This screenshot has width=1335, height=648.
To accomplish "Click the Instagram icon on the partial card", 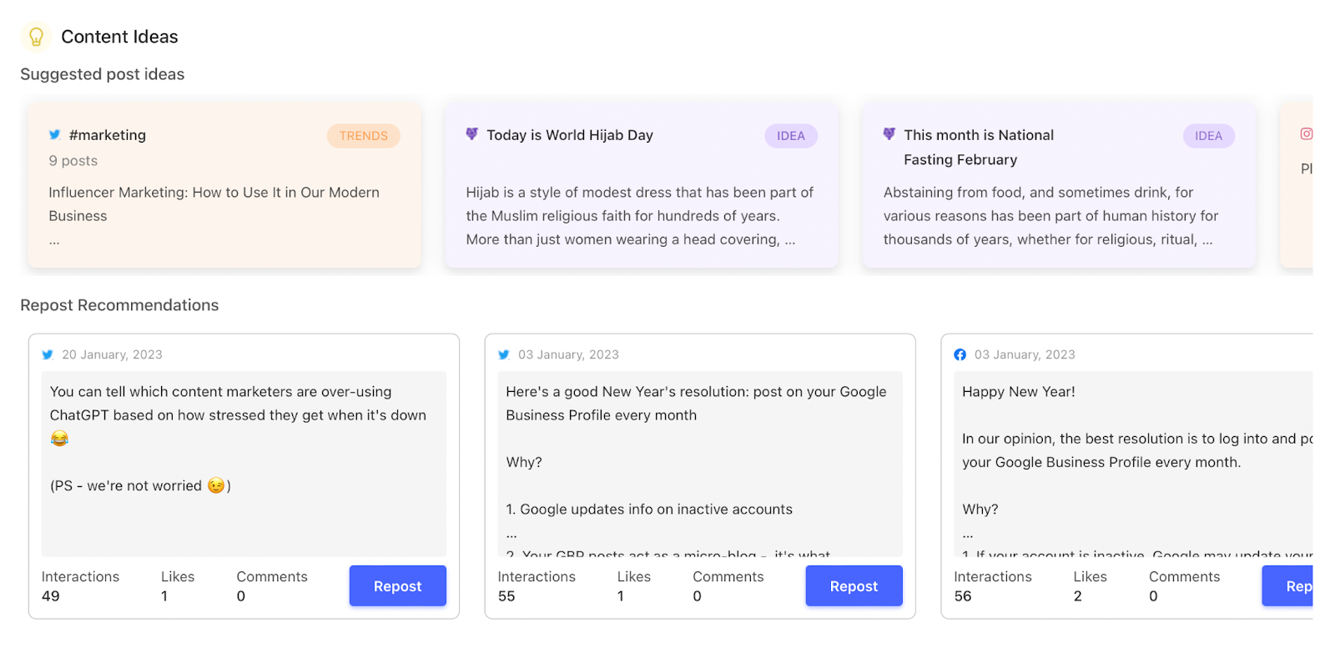I will point(1306,133).
